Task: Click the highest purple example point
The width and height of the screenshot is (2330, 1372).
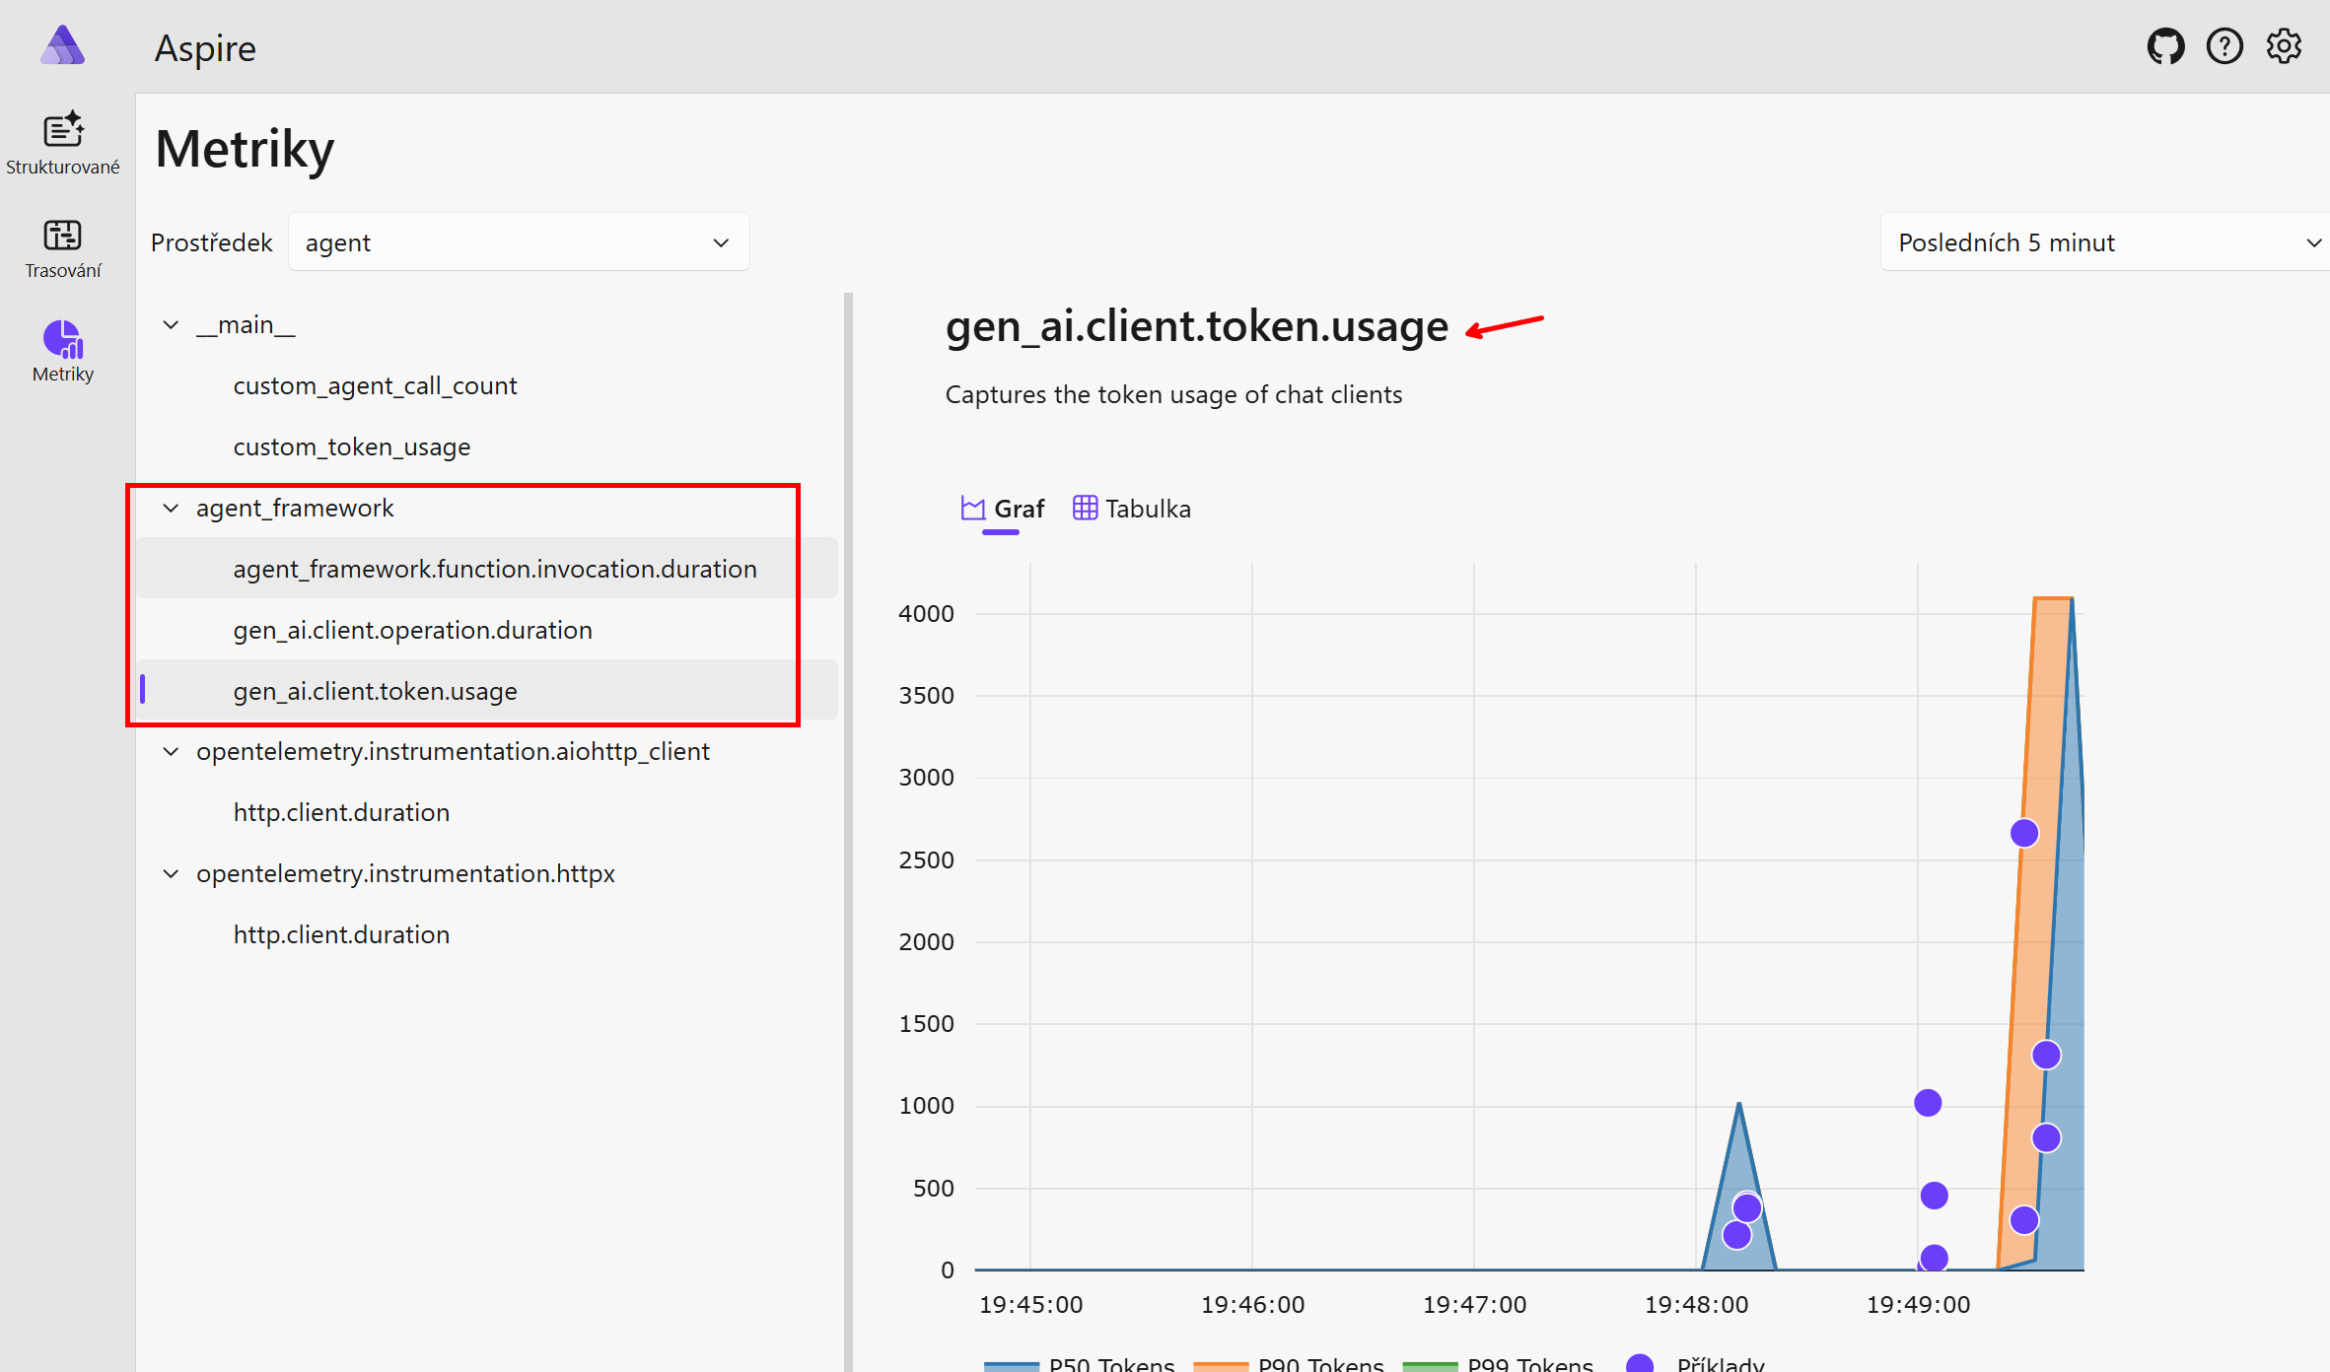Action: pos(2024,833)
